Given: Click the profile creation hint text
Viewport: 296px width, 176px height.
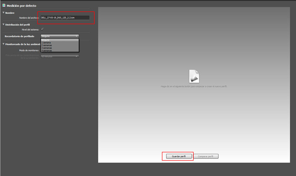Looking at the screenshot, I should [194, 86].
